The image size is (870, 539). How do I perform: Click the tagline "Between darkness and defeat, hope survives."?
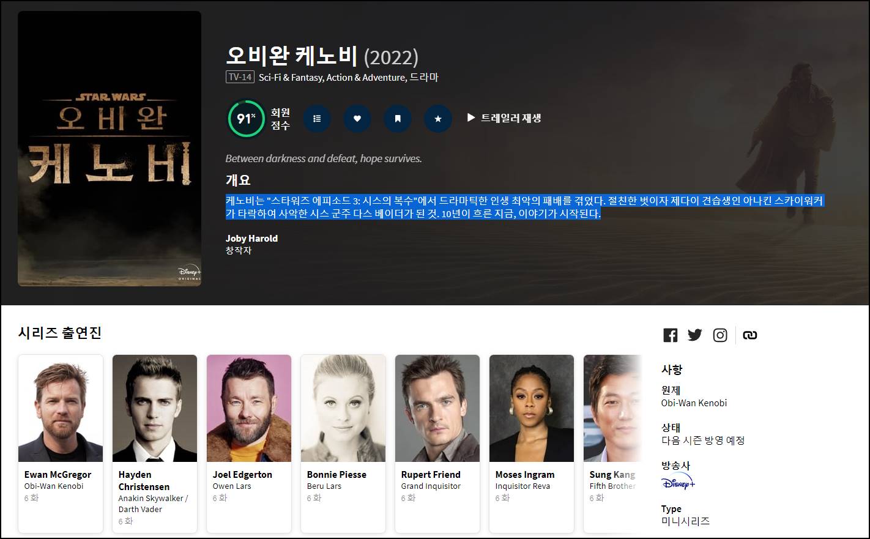pyautogui.click(x=324, y=158)
